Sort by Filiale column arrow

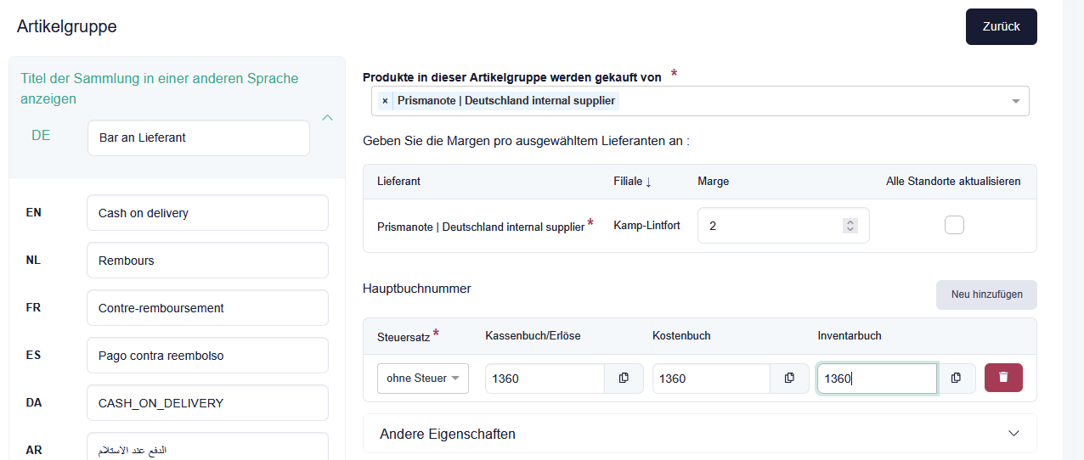point(649,182)
